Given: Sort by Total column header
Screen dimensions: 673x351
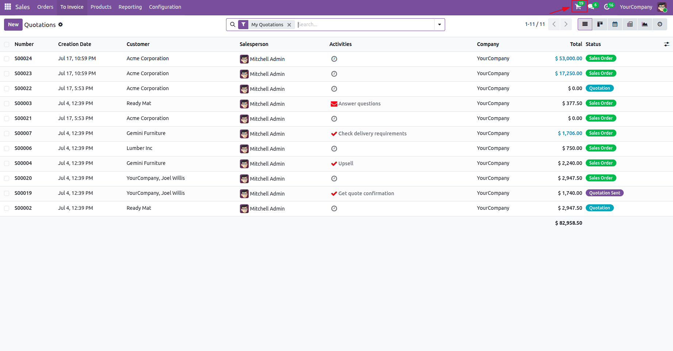Looking at the screenshot, I should click(576, 44).
